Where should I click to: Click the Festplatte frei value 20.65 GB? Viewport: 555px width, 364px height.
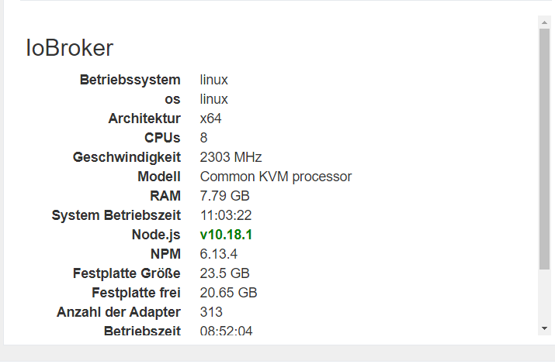228,293
